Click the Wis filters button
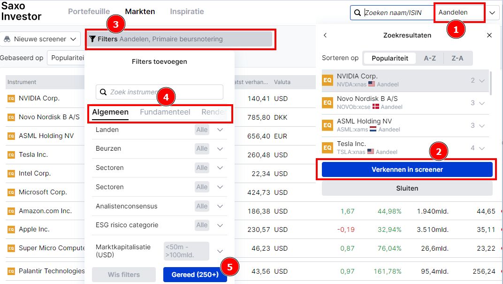Viewport: 503px width, 284px height. click(x=124, y=275)
